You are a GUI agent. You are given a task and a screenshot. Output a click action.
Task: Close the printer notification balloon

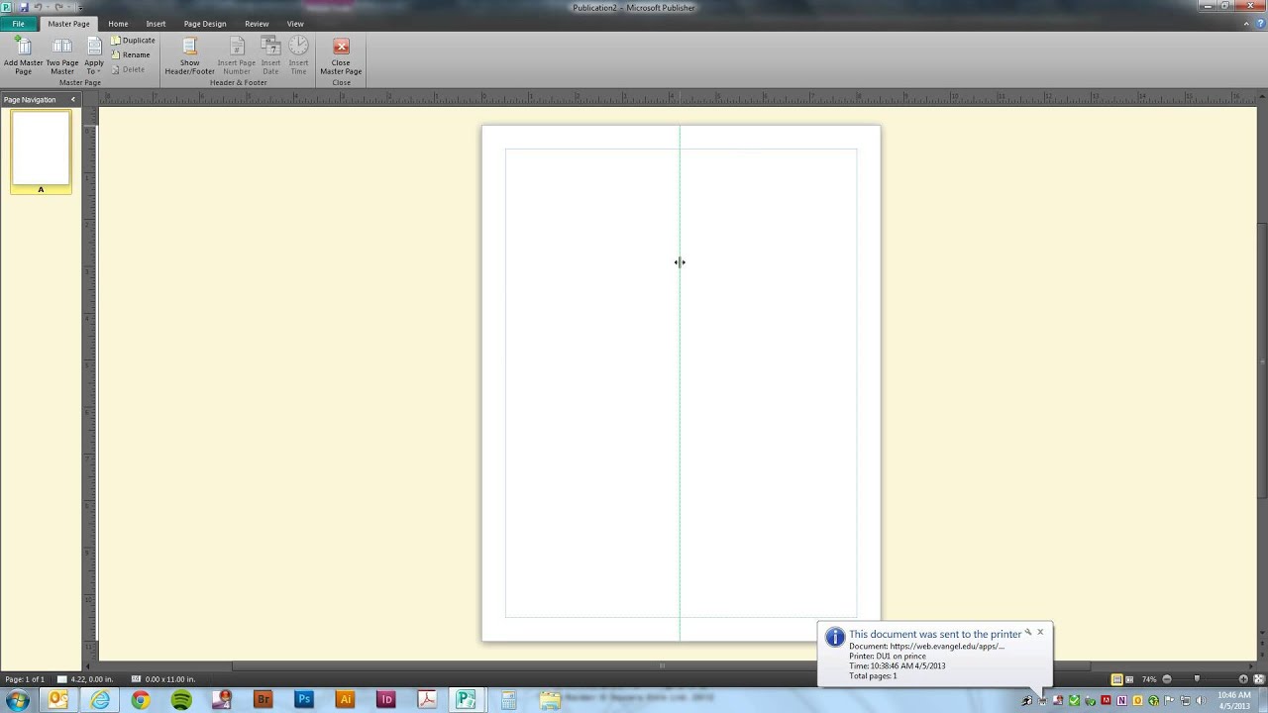click(1040, 632)
